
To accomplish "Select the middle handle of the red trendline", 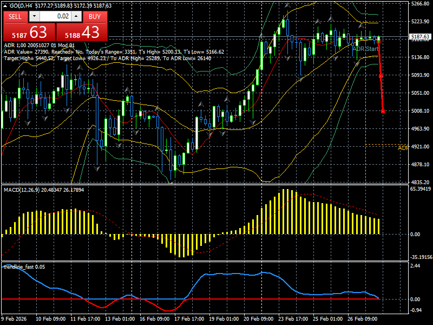I will point(381,76).
